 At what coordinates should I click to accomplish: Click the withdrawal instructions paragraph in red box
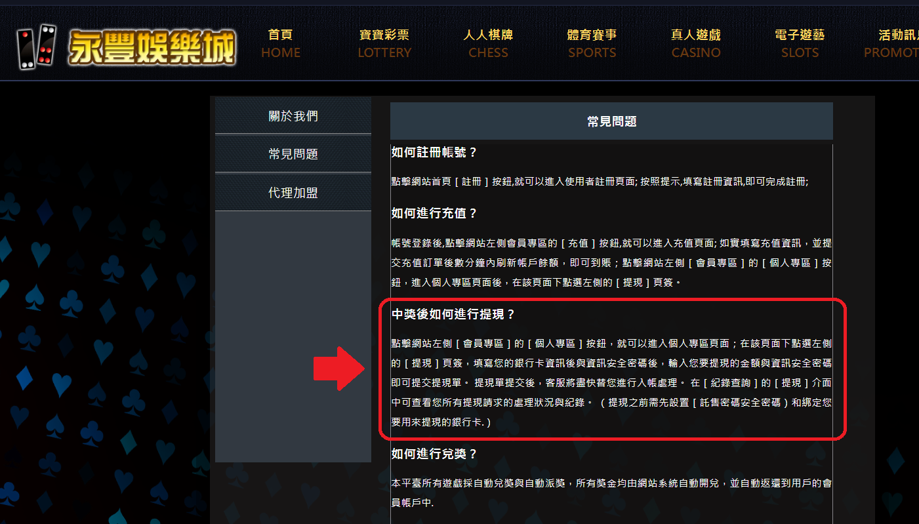[611, 383]
